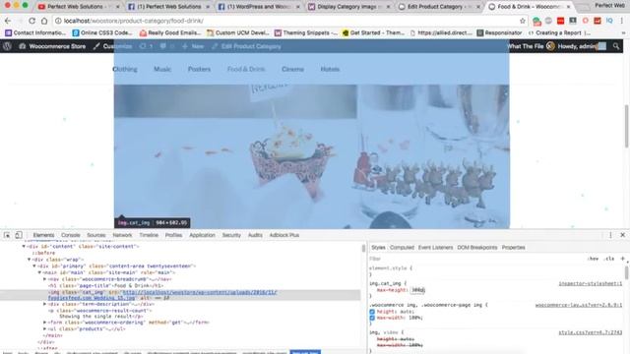Collapse the div id="content" node

pos(24,247)
